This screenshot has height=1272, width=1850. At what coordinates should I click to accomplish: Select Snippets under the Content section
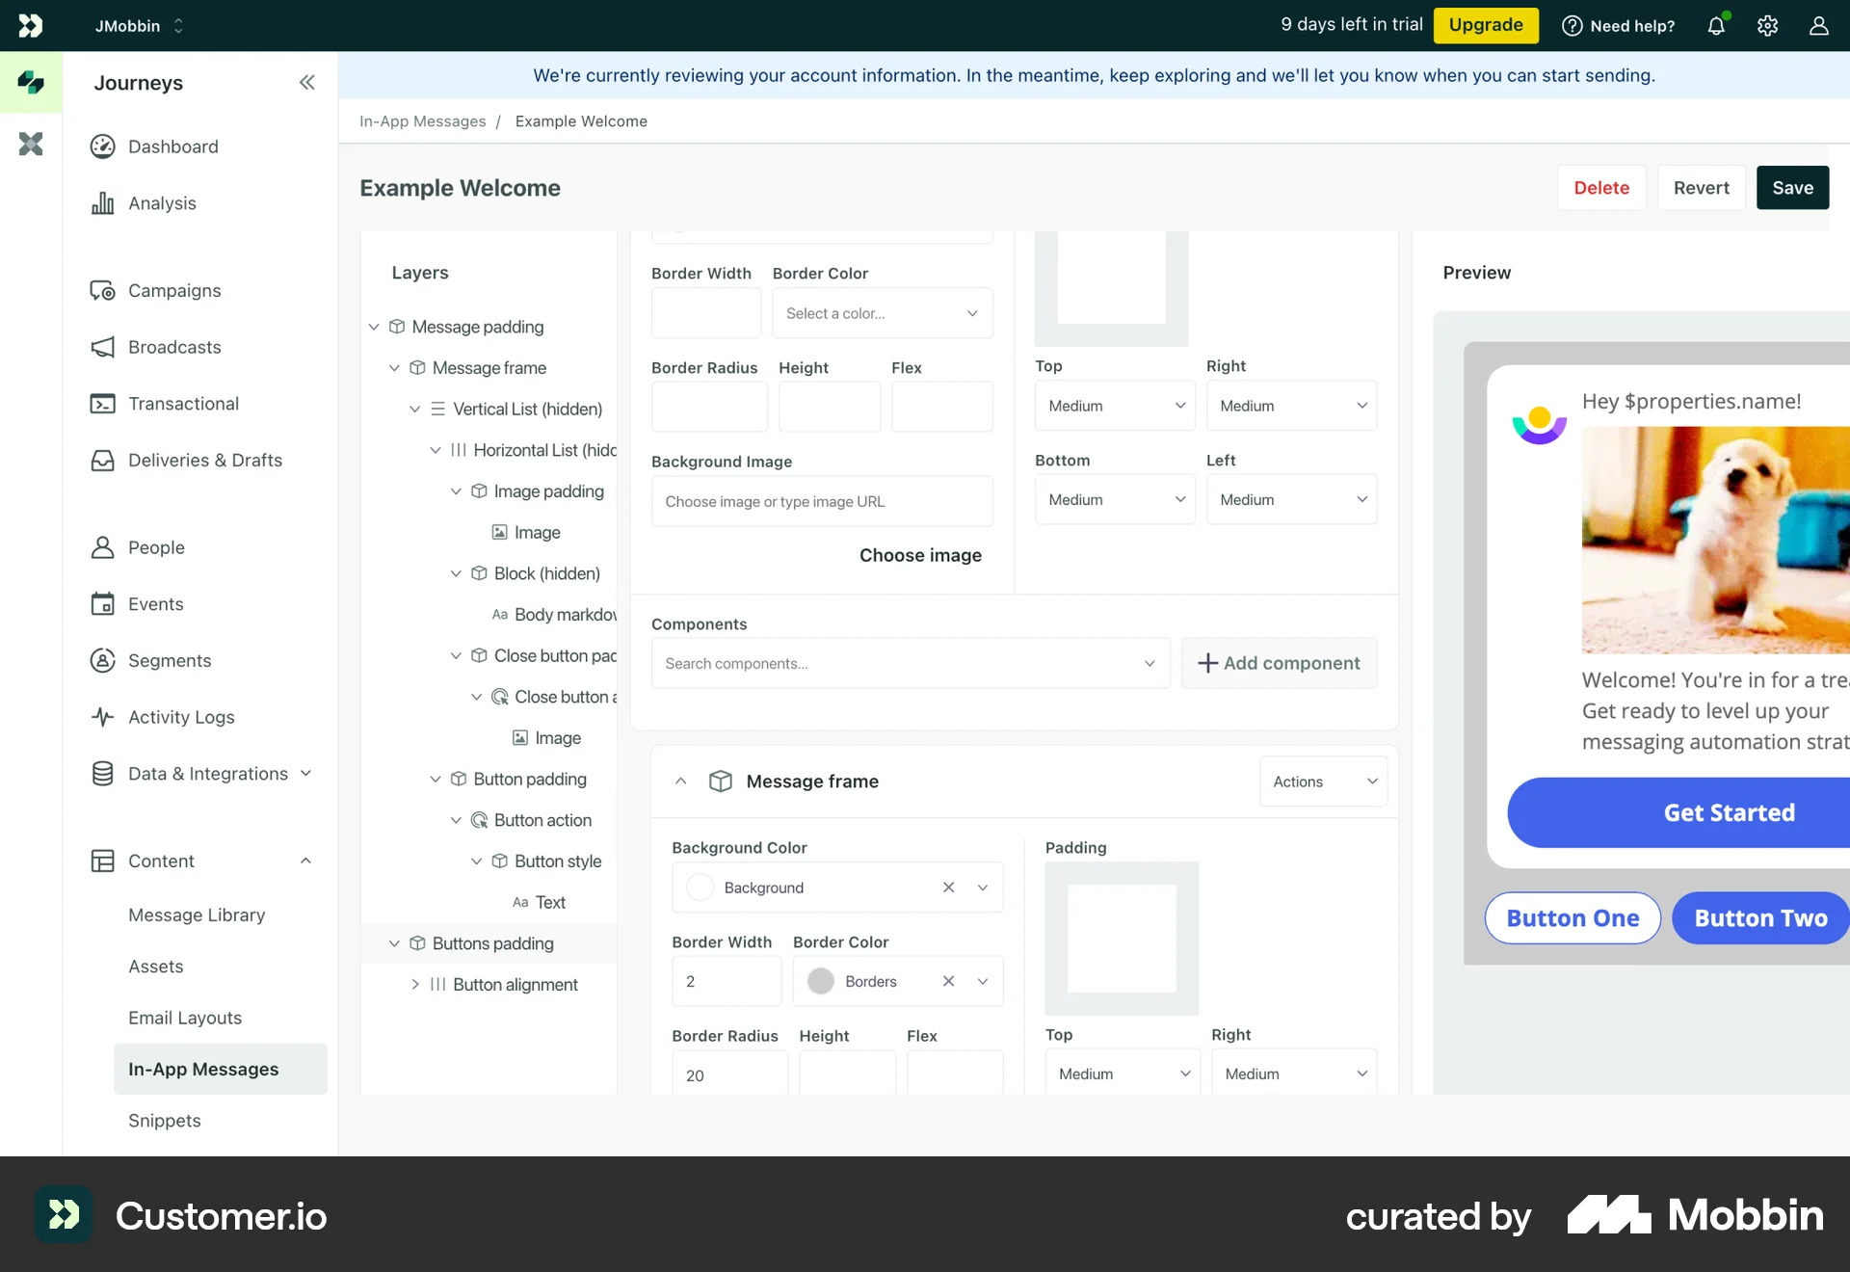click(x=163, y=1120)
